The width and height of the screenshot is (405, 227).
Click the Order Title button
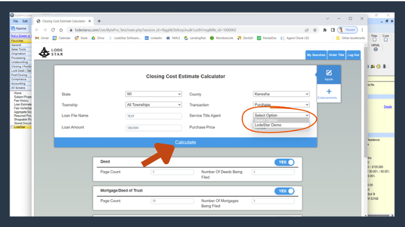tap(336, 55)
